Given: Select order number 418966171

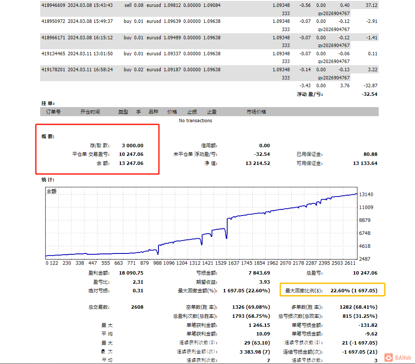Looking at the screenshot, I should tap(53, 38).
